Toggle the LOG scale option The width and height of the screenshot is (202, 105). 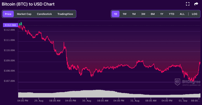tap(194, 14)
